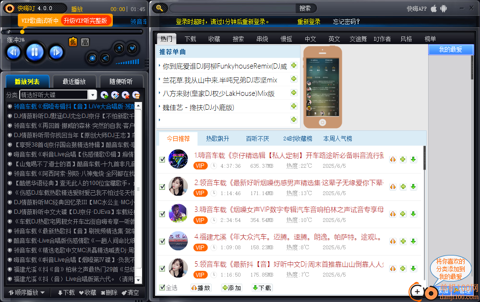The height and width of the screenshot is (302, 480).
Task: Switch to the 24时收藏榜 tab
Action: click(x=298, y=139)
